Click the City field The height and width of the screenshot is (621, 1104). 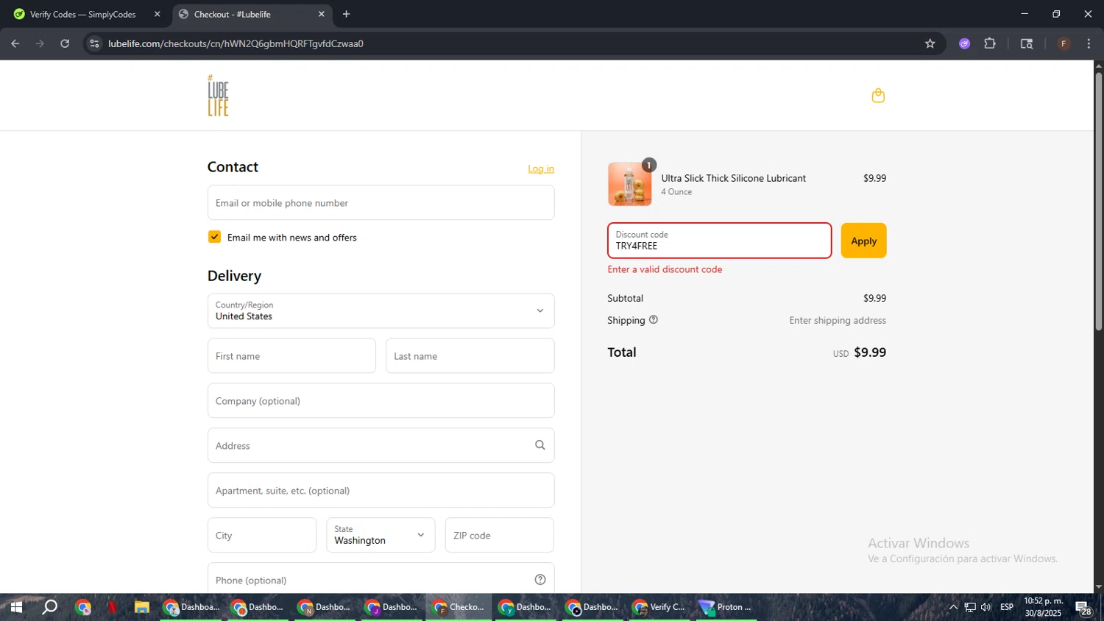point(262,535)
